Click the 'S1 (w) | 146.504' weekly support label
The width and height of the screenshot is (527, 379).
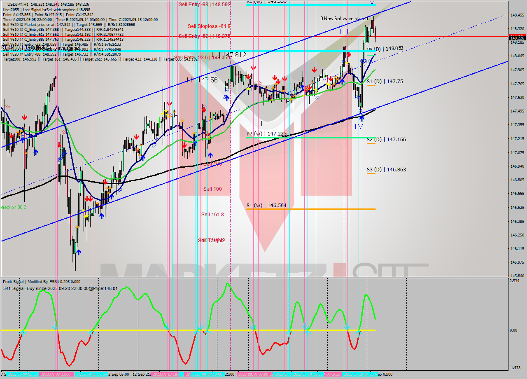pyautogui.click(x=266, y=205)
